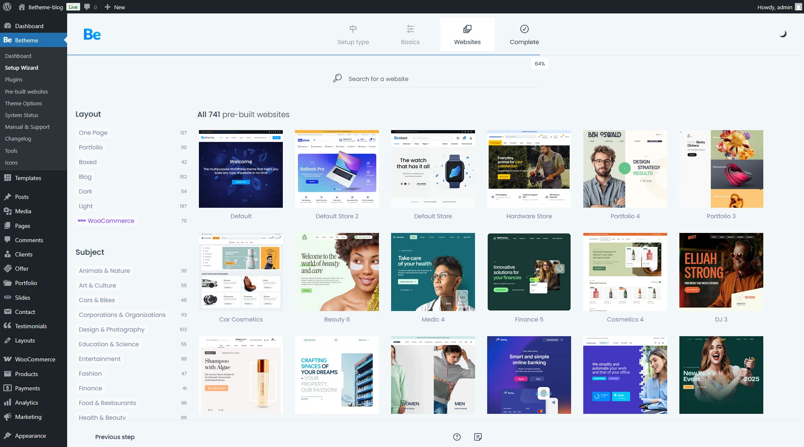Click the Betheme Be logo
The image size is (804, 447).
tap(92, 34)
